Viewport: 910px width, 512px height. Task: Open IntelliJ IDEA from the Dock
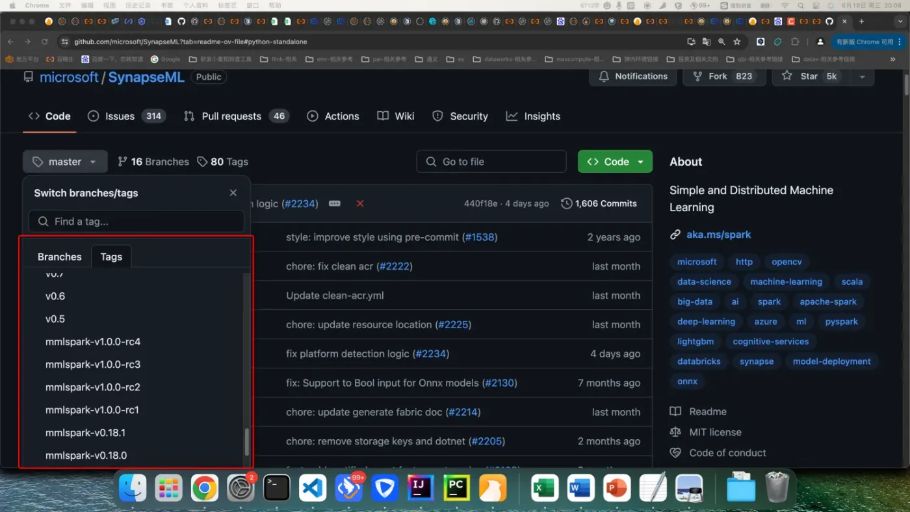[421, 487]
